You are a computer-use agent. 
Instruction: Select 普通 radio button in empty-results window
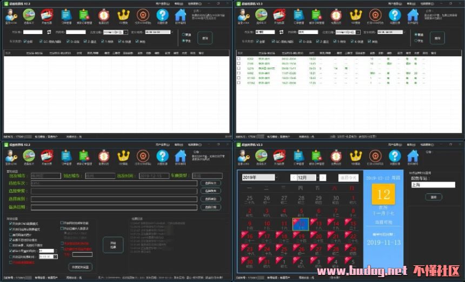point(184,35)
